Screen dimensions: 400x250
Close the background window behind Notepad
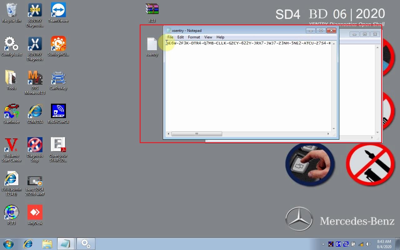coord(375,34)
